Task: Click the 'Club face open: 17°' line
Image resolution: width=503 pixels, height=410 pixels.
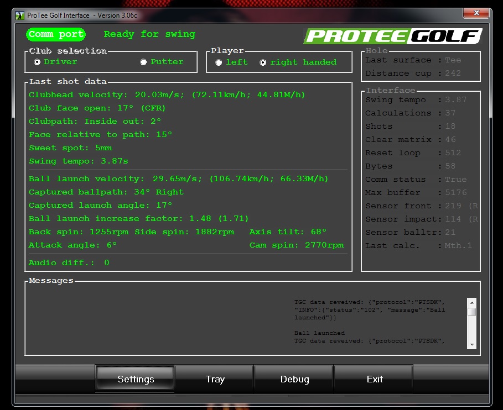Action: (x=97, y=108)
